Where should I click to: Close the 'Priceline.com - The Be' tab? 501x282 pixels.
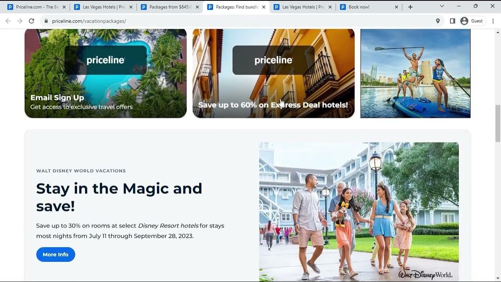coord(64,7)
